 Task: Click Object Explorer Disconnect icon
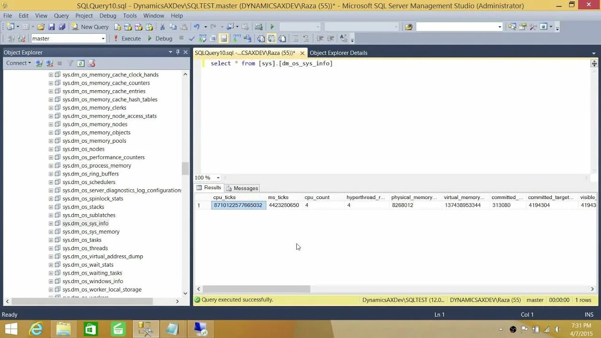[x=49, y=63]
